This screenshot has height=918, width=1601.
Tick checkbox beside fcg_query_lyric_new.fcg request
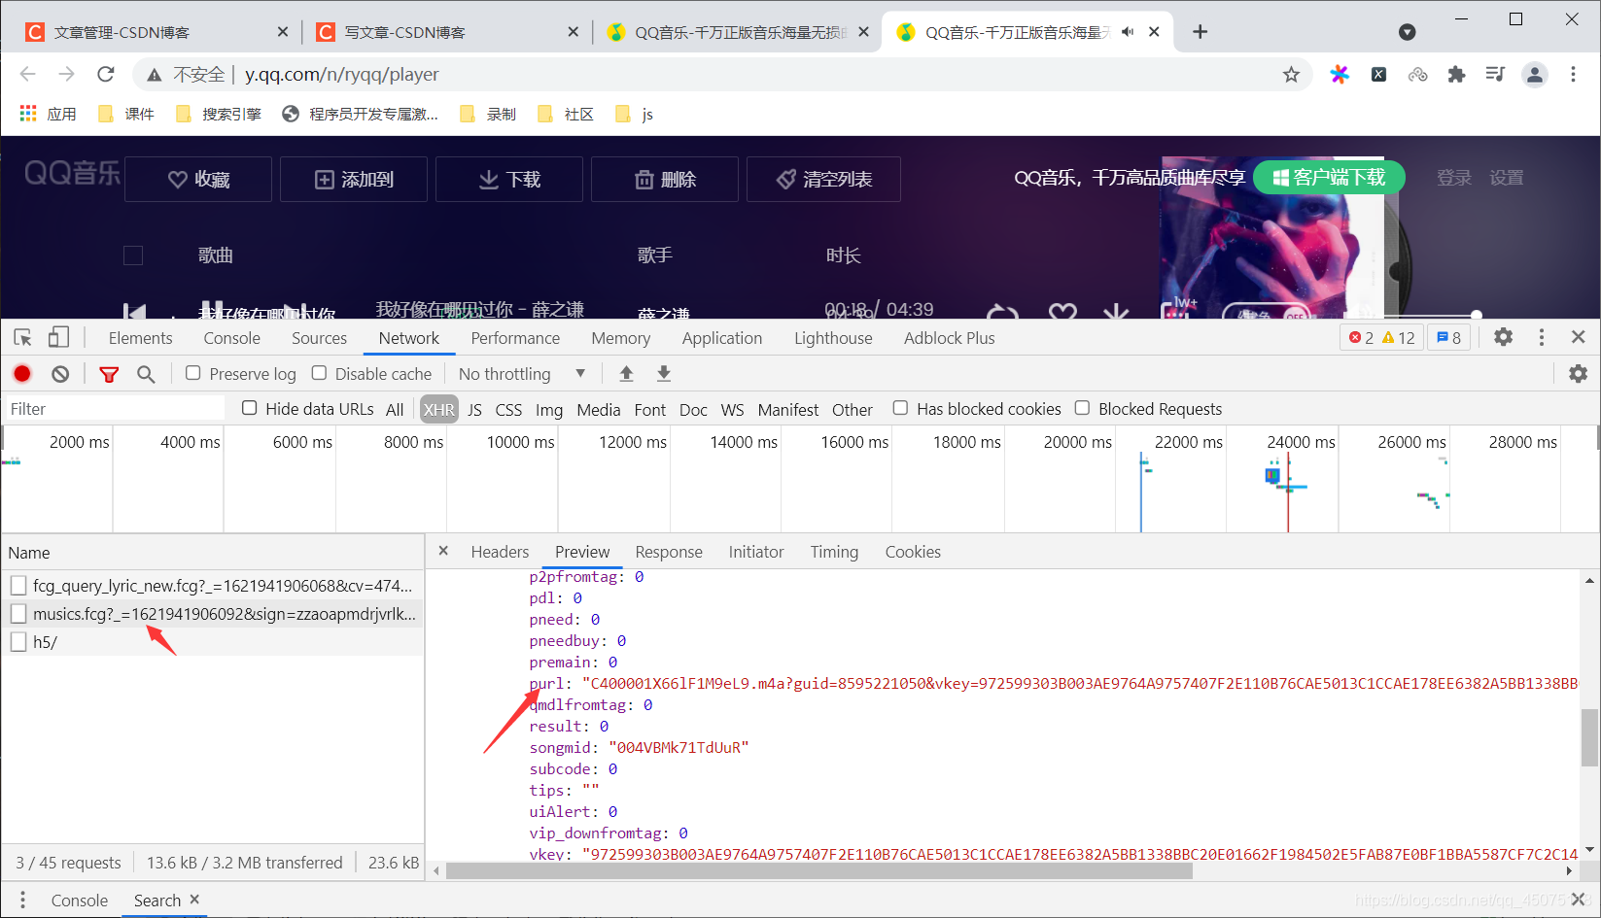click(18, 585)
